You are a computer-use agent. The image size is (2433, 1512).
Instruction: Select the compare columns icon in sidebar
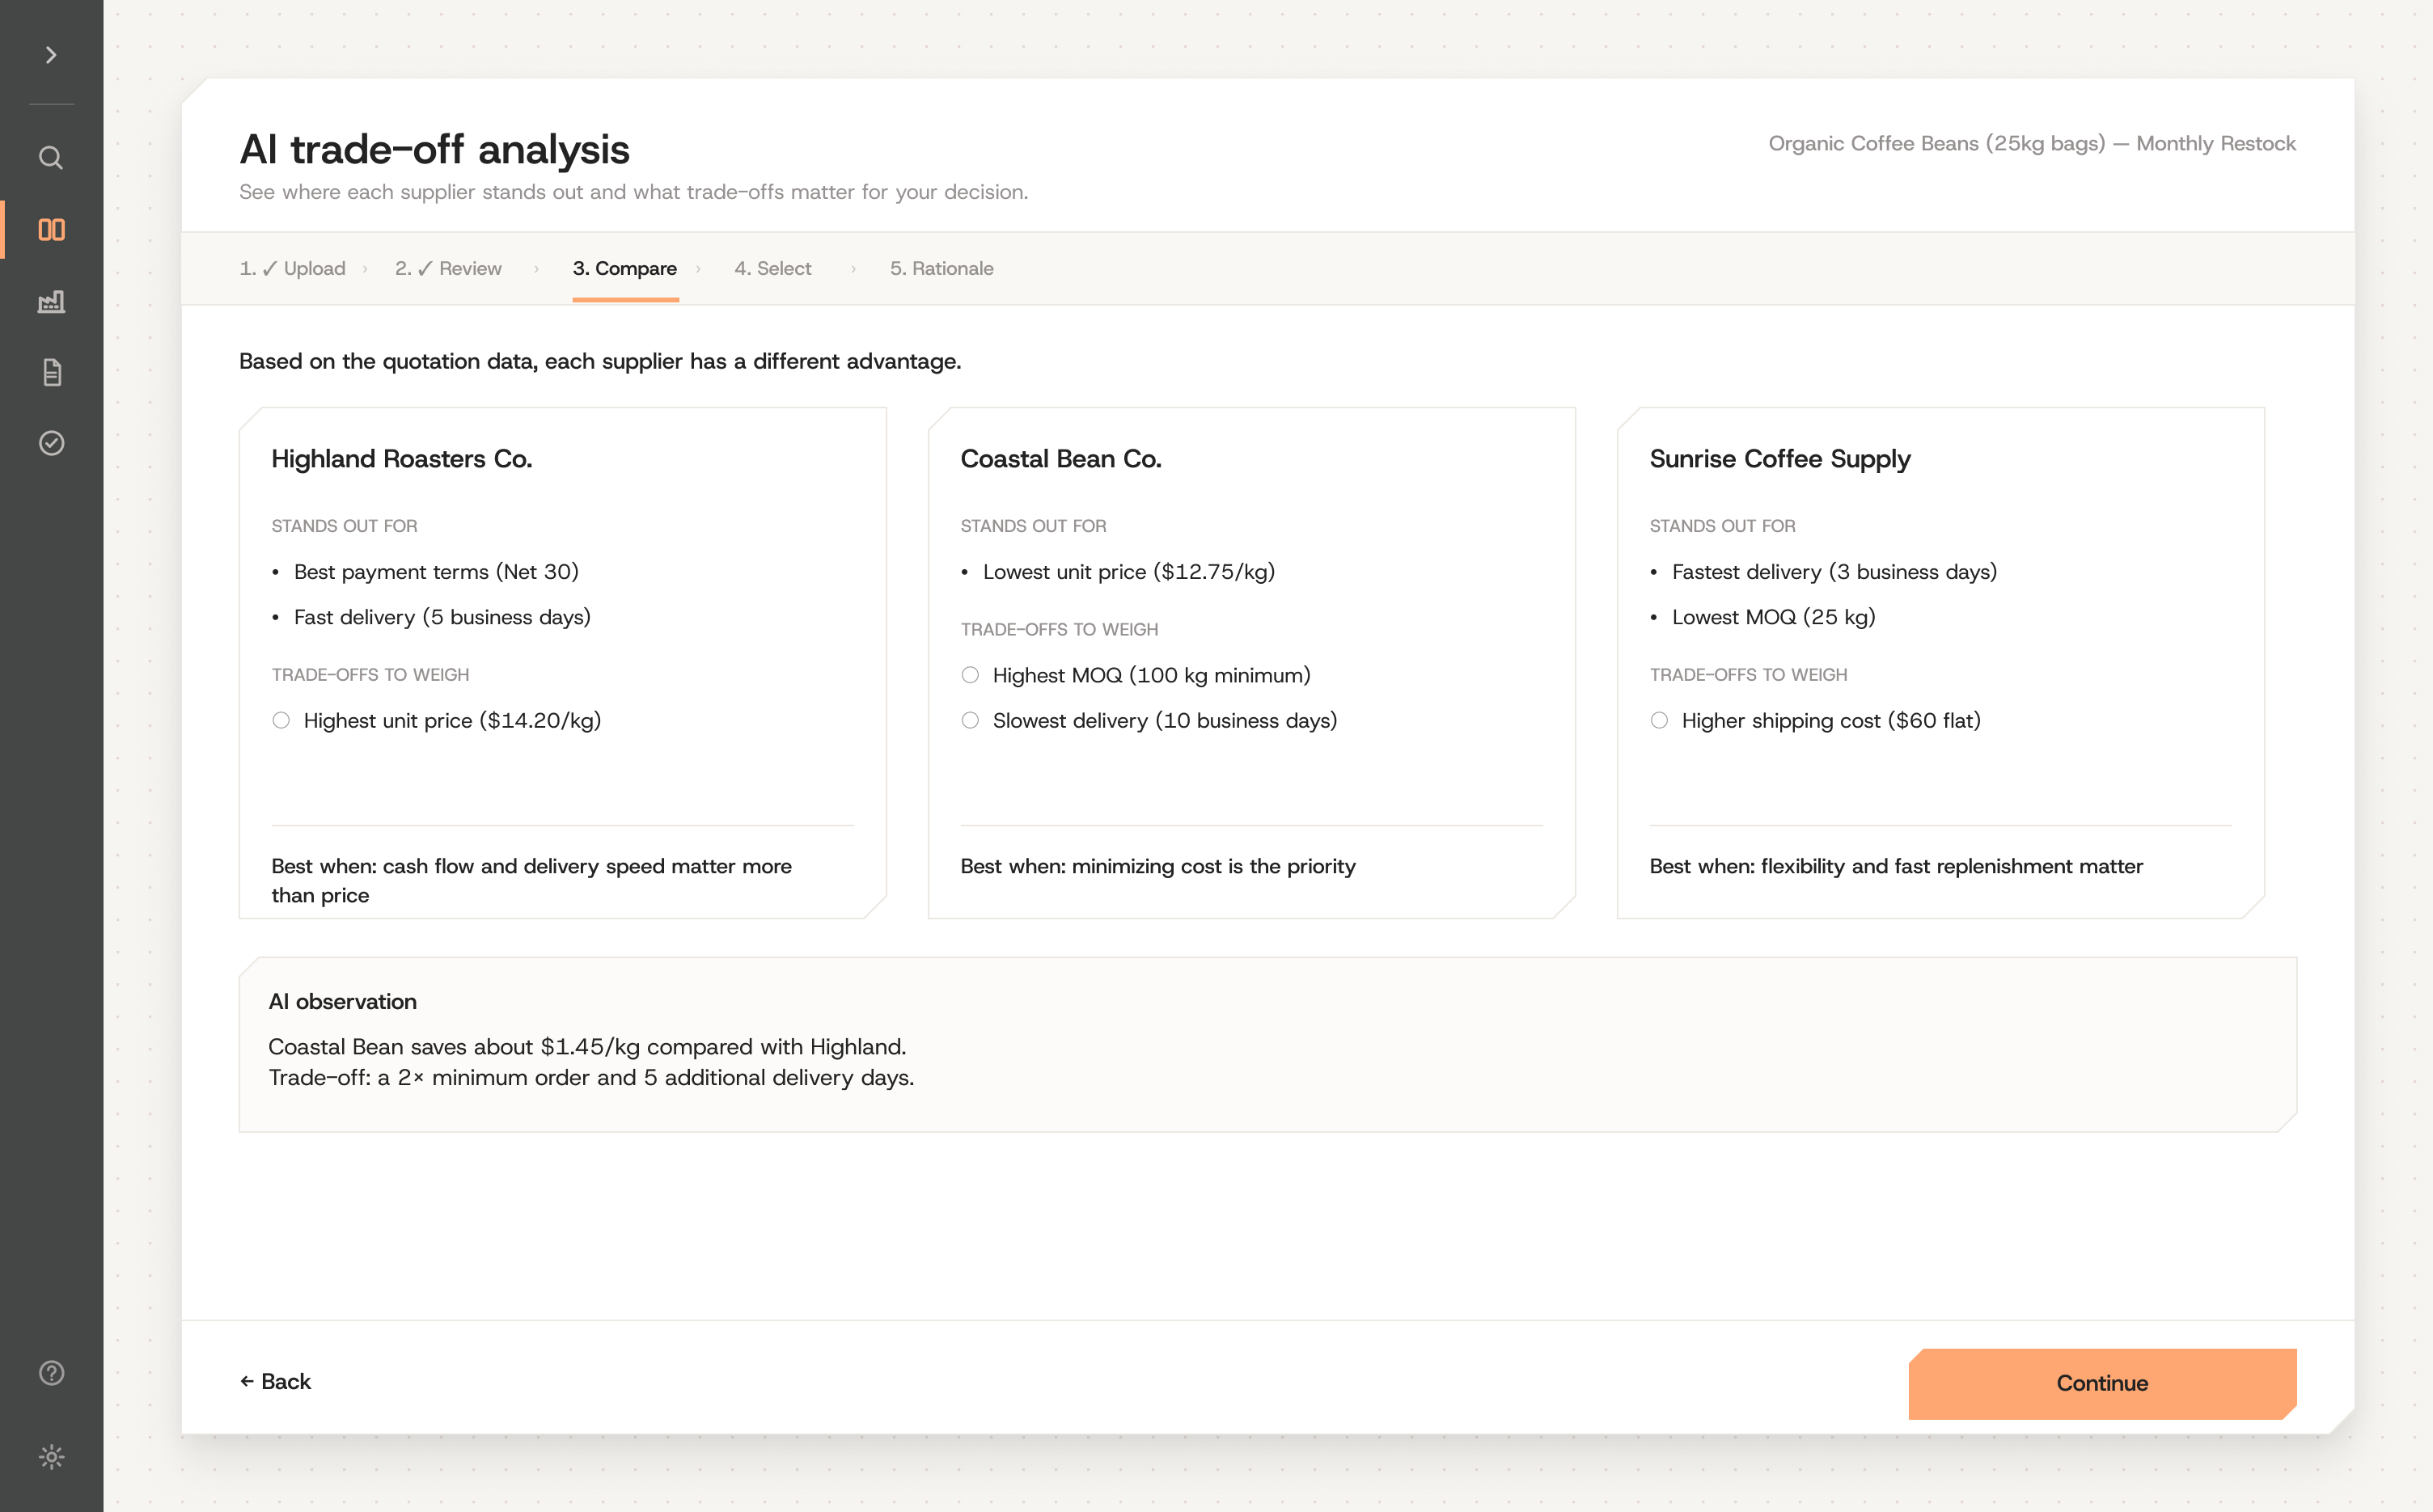click(51, 230)
